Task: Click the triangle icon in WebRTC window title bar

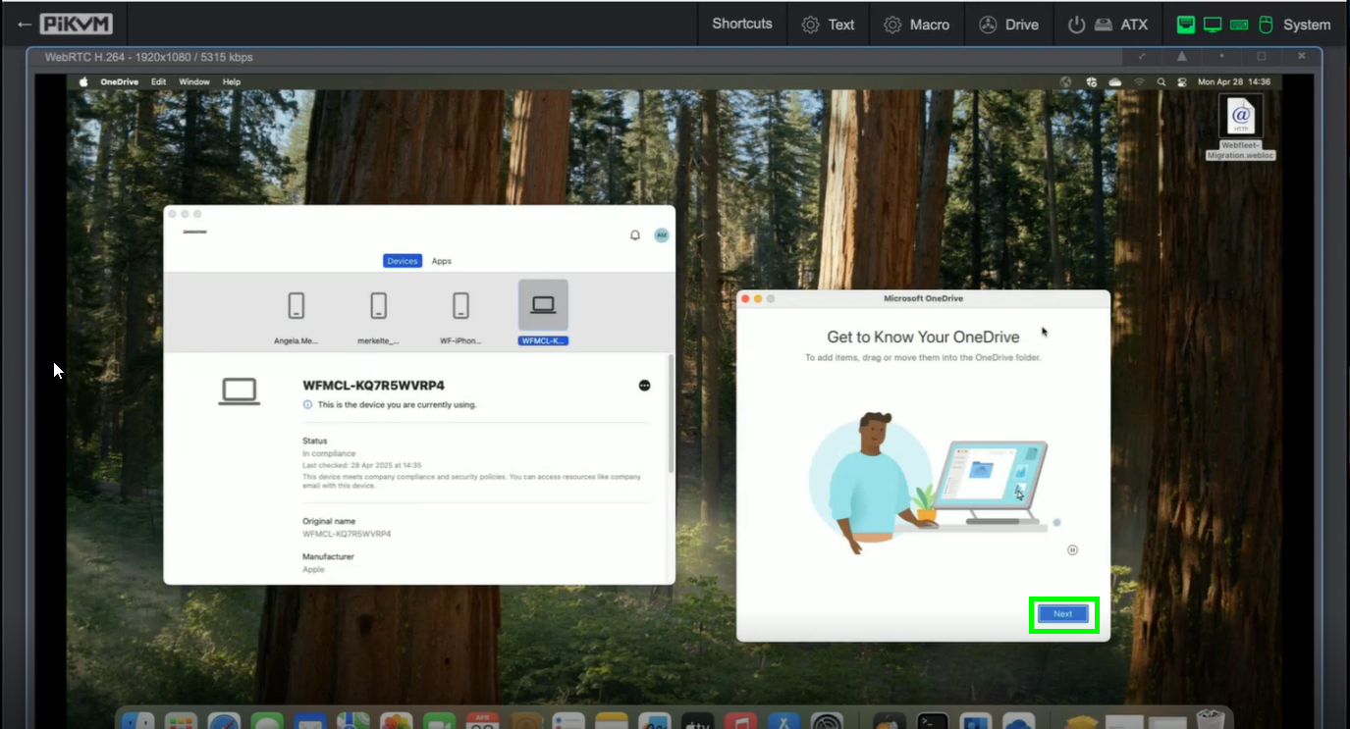Action: coord(1182,56)
